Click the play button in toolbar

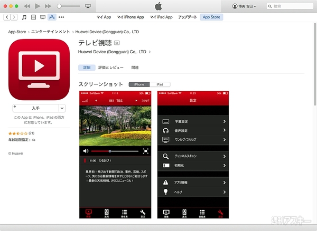point(38,6)
